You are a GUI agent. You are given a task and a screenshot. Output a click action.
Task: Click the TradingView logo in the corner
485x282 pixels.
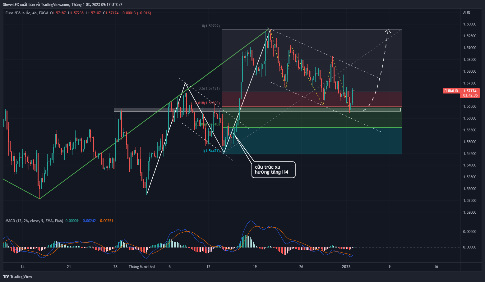click(x=18, y=276)
